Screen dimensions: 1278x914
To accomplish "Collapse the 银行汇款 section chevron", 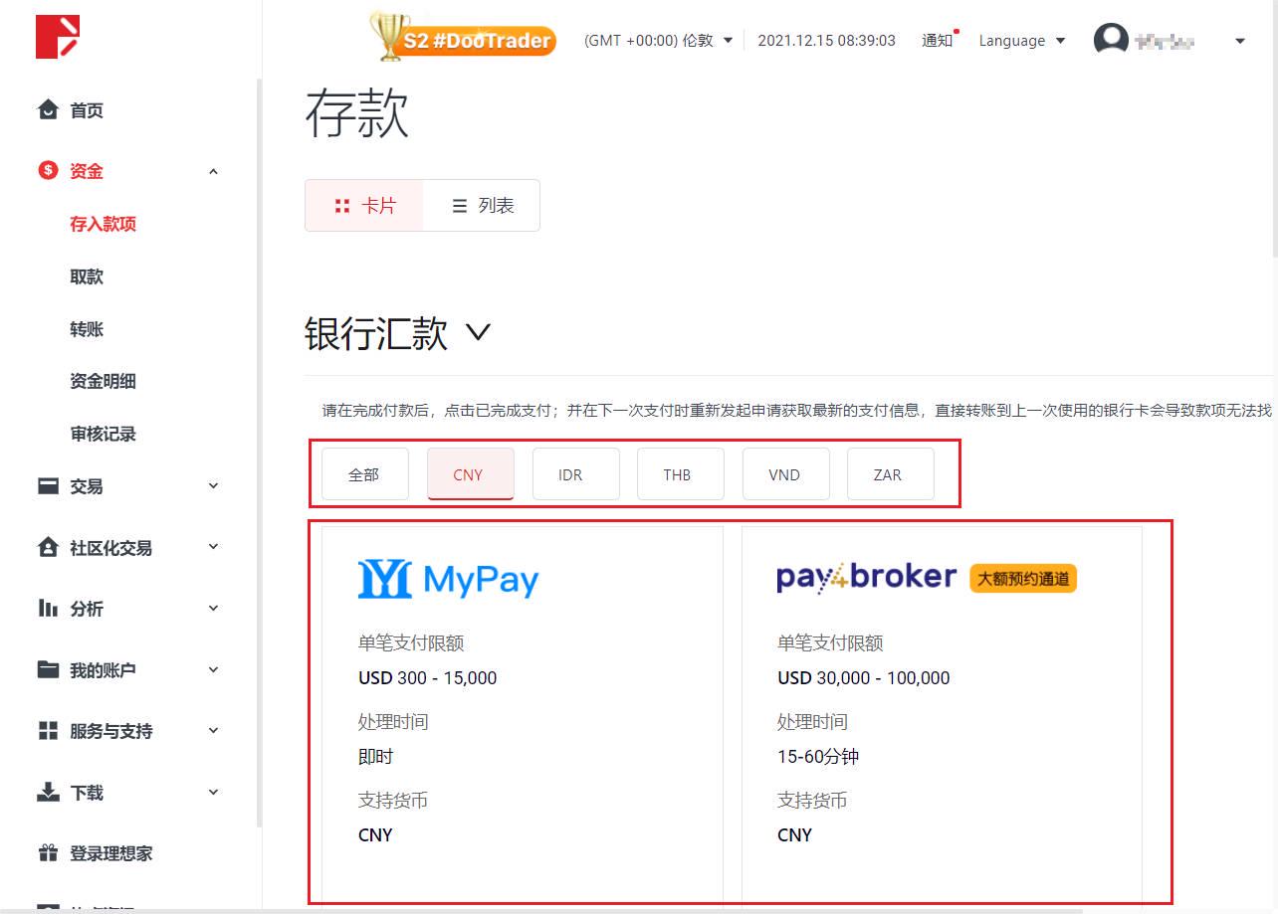I will 478,332.
